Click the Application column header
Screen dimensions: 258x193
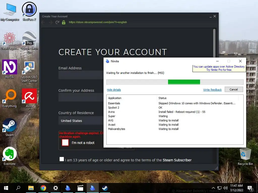132,98
